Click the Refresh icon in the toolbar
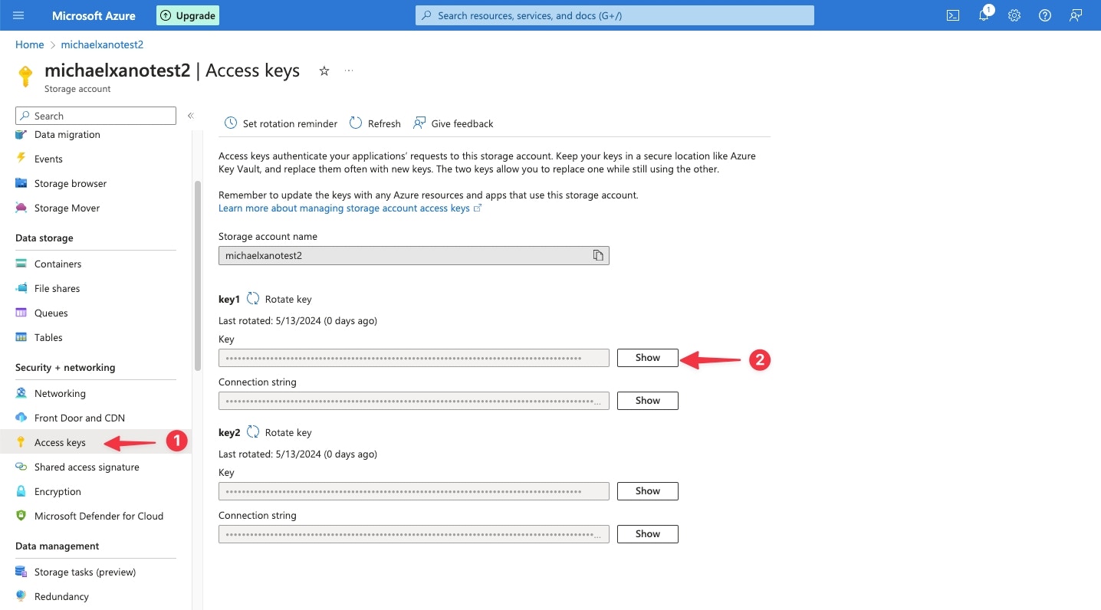Viewport: 1101px width, 610px height. 356,123
